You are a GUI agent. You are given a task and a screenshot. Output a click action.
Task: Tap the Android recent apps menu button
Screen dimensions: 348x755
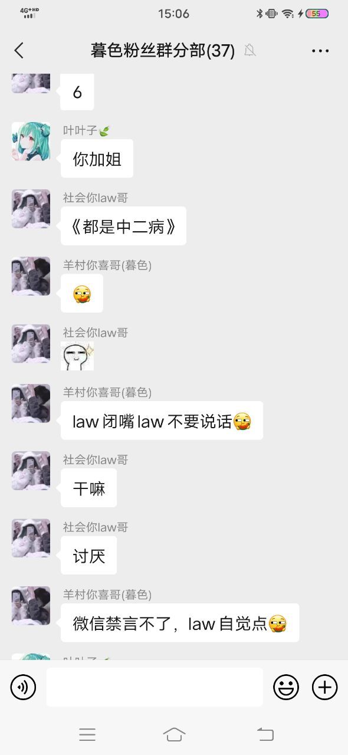coord(87,734)
